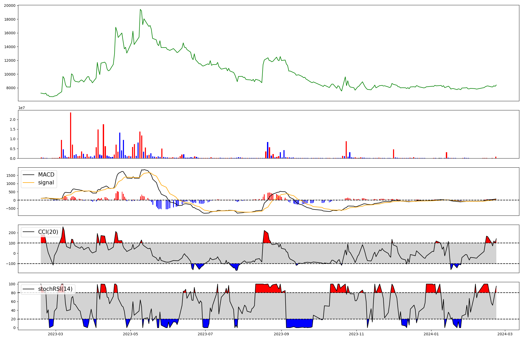
Task: Click the 2023-09 x-axis date label
Action: (281, 334)
